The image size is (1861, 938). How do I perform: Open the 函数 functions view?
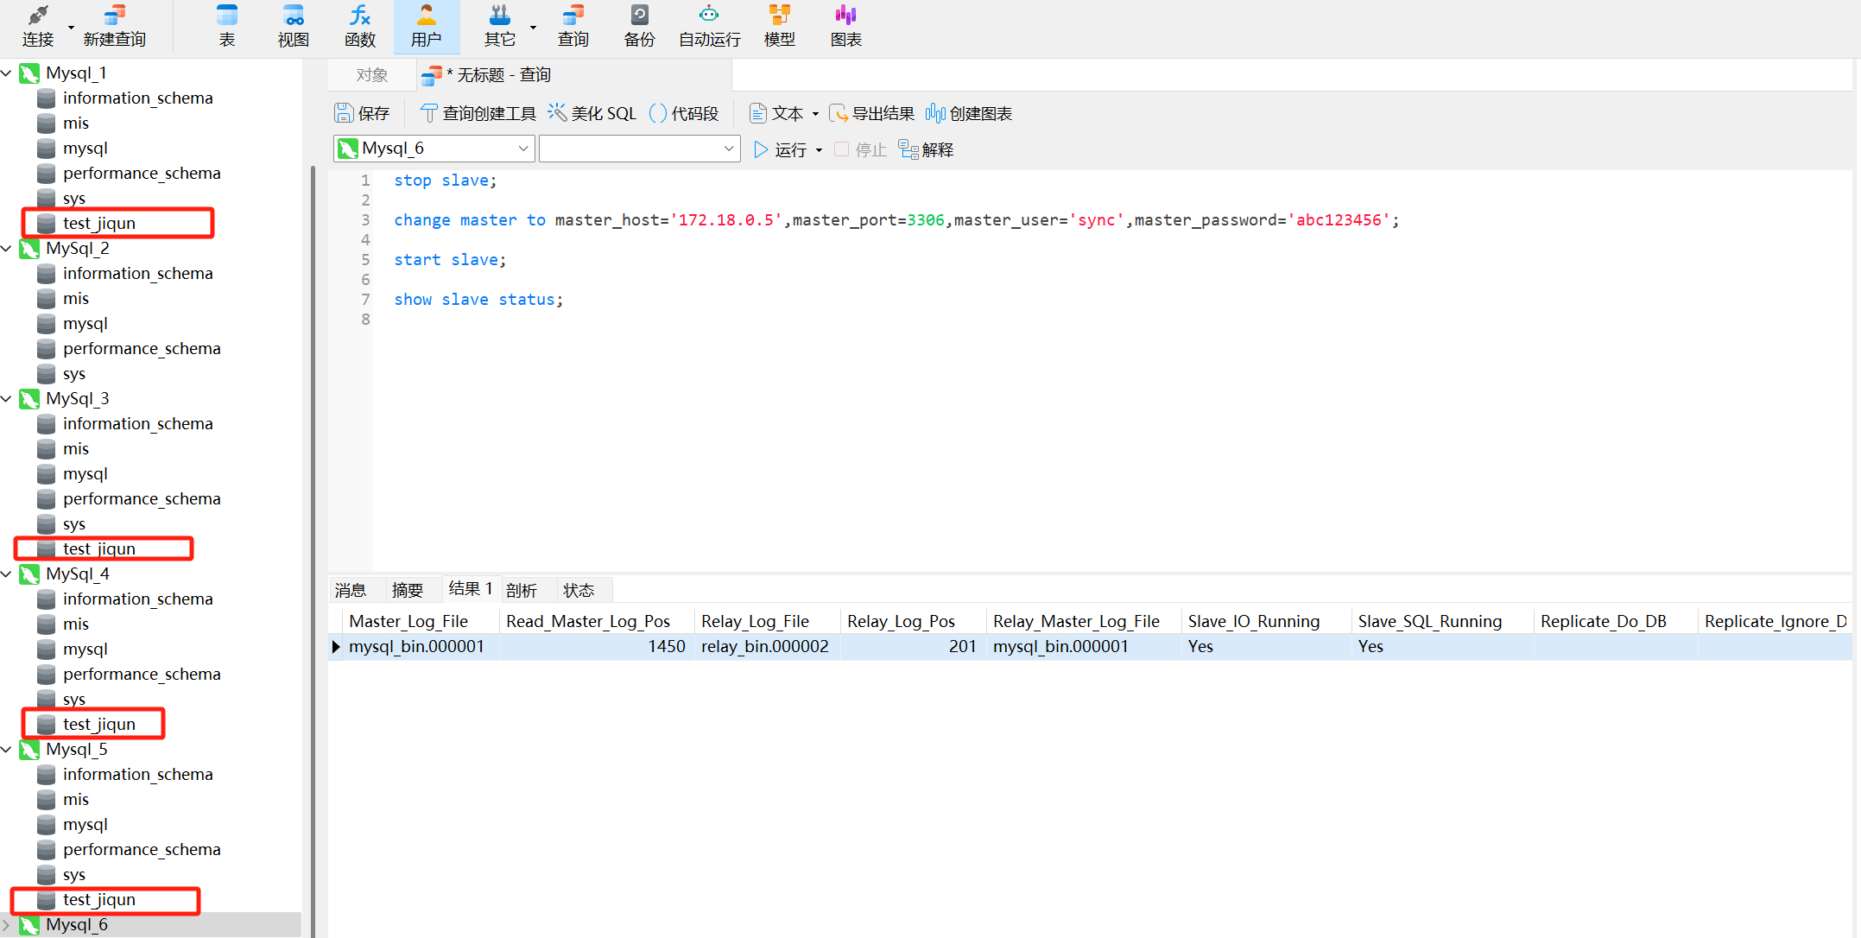click(x=360, y=26)
